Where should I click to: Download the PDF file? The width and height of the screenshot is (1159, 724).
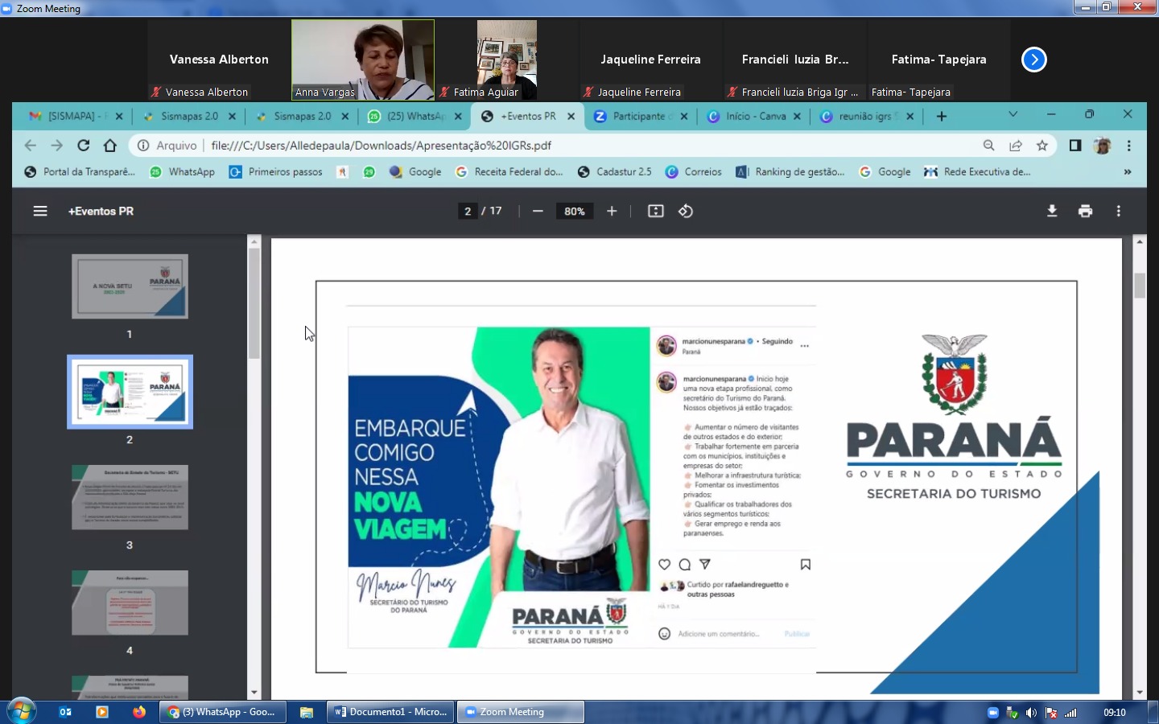pos(1052,211)
